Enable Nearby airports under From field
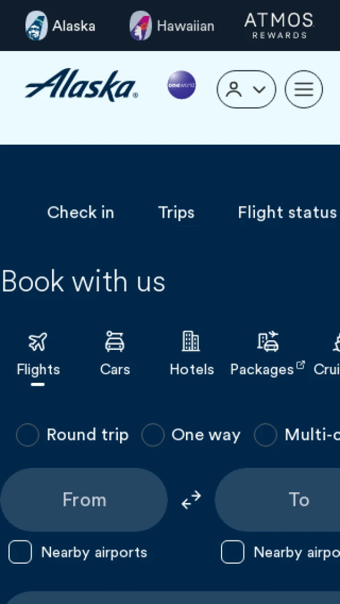Image resolution: width=340 pixels, height=604 pixels. (20, 552)
